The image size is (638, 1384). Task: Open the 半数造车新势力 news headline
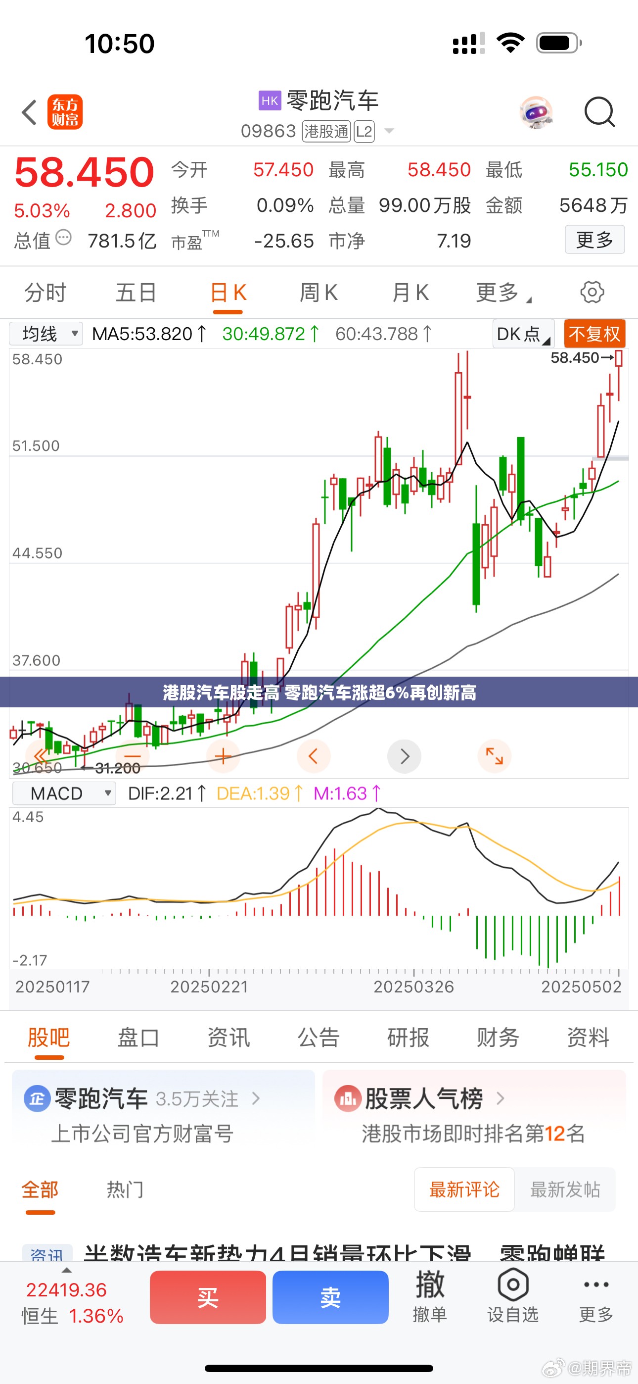point(345,1254)
